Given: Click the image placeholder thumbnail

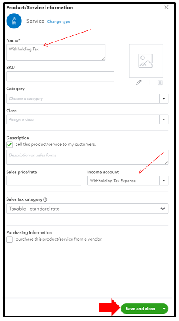Looking at the screenshot, I should point(146,61).
